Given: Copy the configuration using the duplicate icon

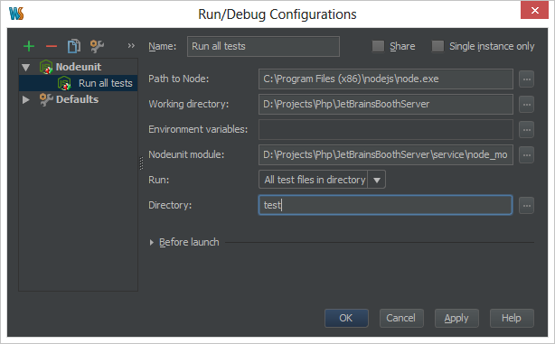Looking at the screenshot, I should [x=74, y=46].
